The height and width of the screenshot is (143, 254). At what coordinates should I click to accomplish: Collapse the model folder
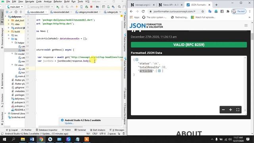(12, 54)
